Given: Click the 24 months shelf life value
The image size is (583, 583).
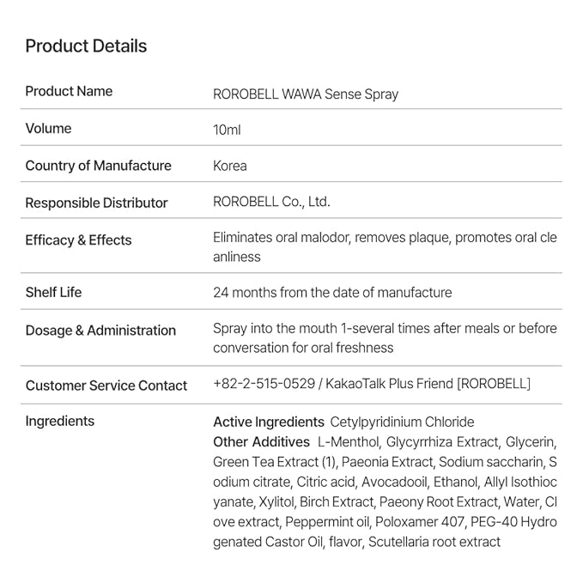Looking at the screenshot, I should coord(332,293).
